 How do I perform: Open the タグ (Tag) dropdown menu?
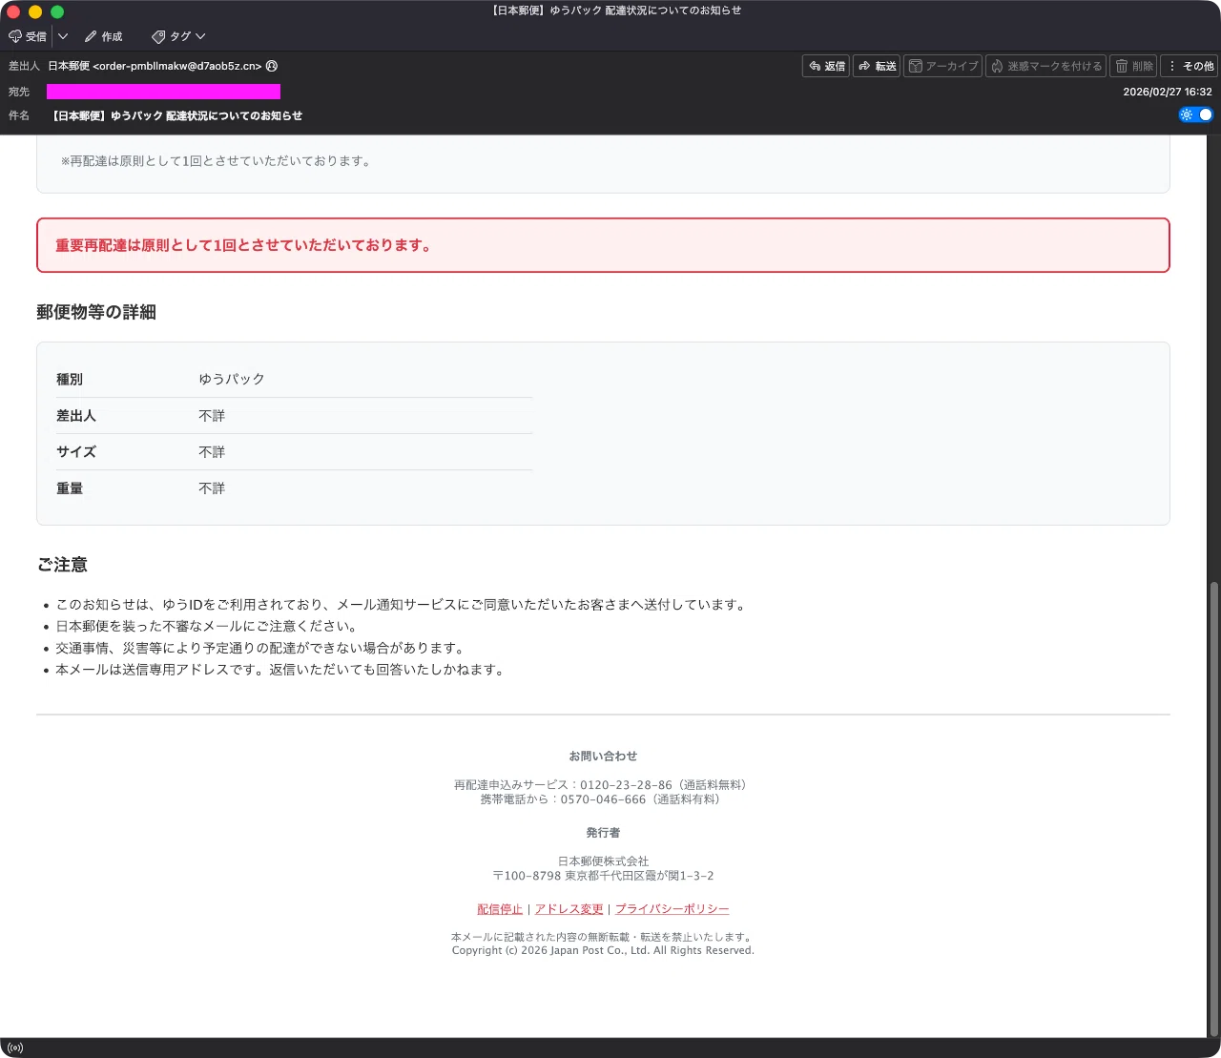(x=178, y=36)
